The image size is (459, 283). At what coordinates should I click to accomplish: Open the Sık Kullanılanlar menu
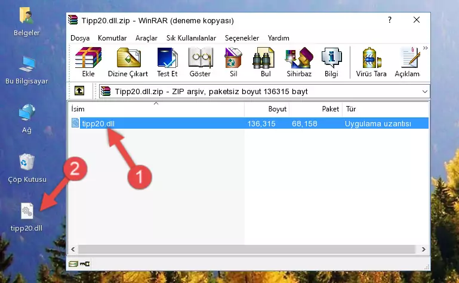point(191,38)
